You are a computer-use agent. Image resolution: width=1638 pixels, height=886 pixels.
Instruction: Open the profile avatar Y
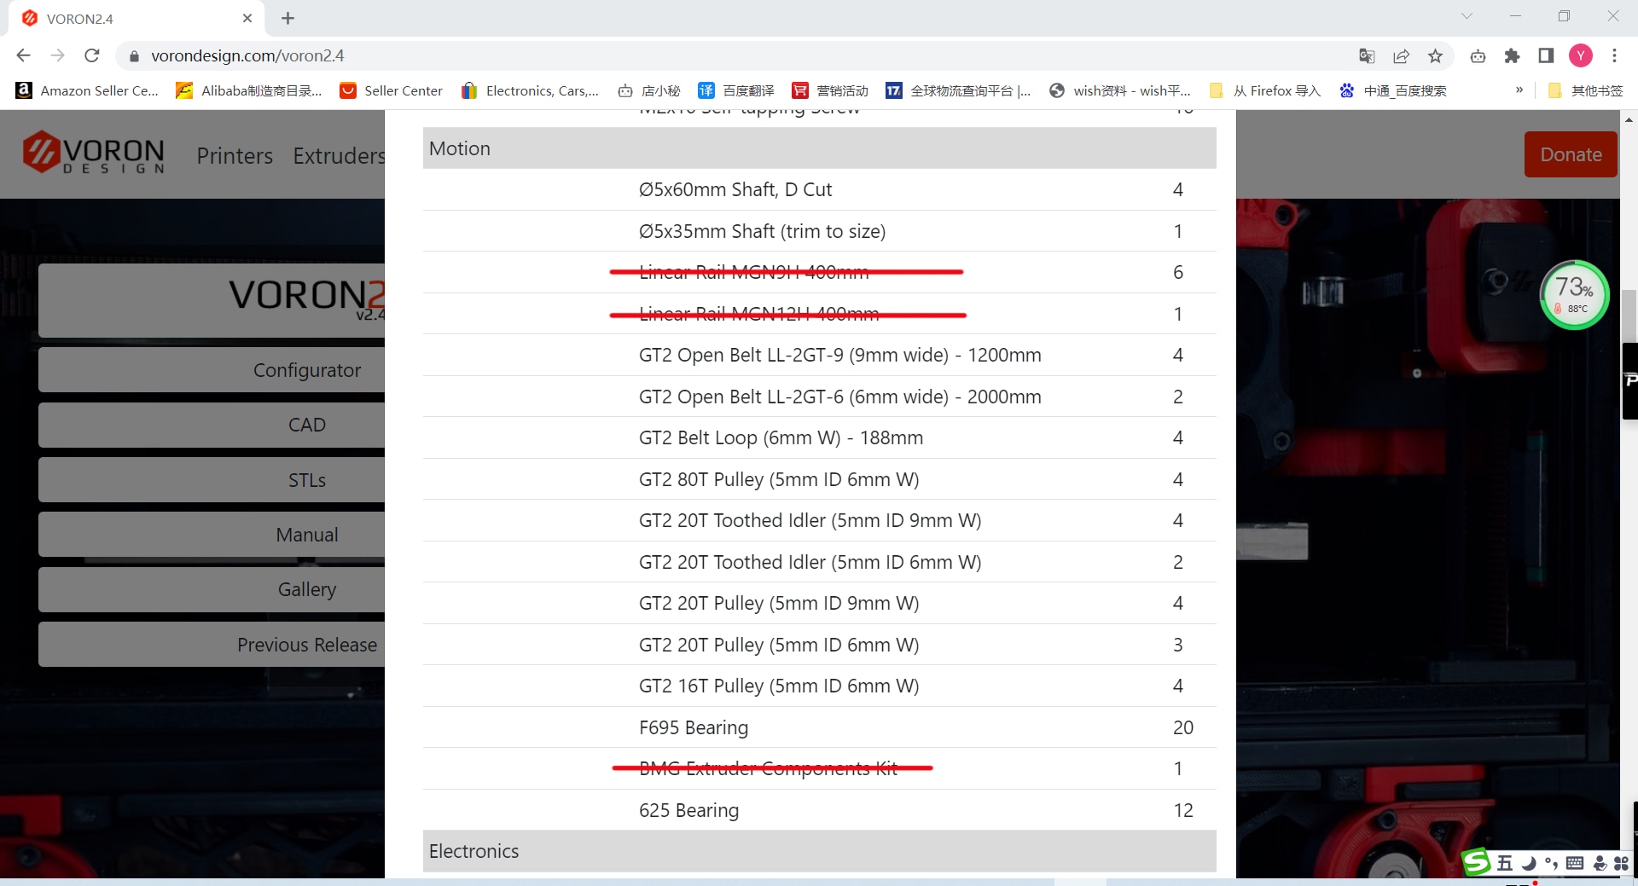(1581, 55)
